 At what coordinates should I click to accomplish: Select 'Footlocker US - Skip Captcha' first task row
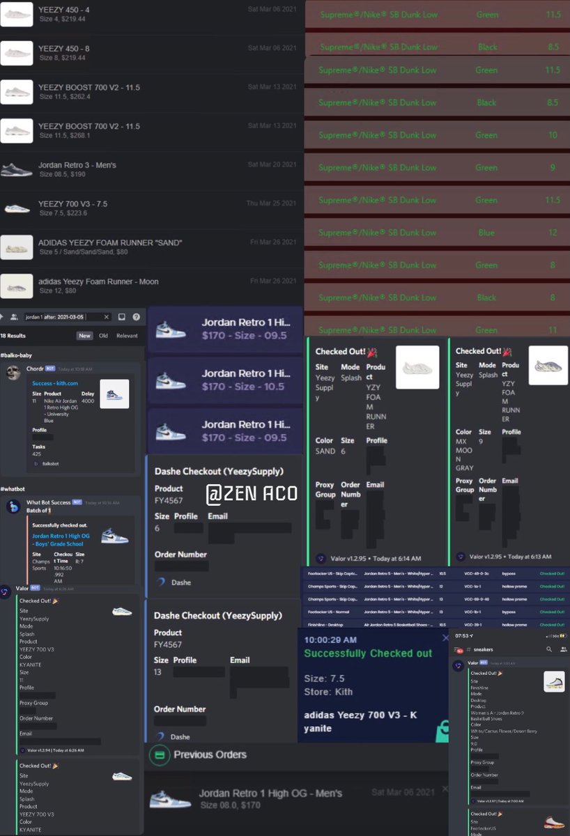pyautogui.click(x=436, y=573)
